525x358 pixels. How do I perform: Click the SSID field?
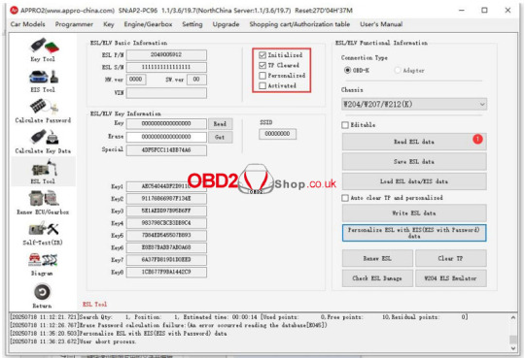[x=277, y=134]
